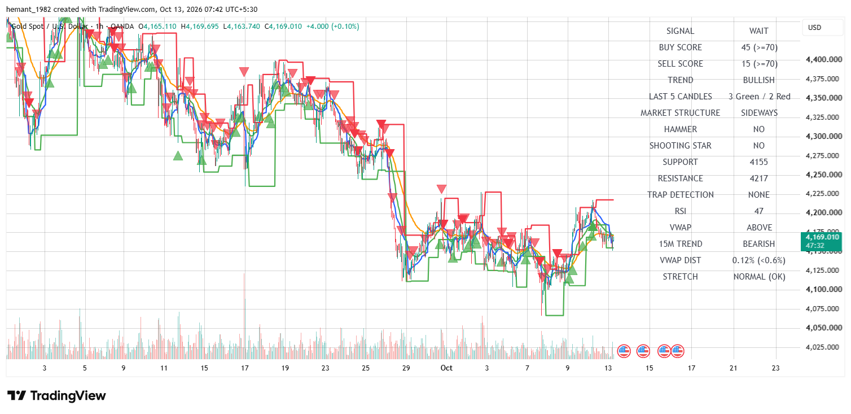This screenshot has height=414, width=851.
Task: Click the SELL SCORE label
Action: 680,64
